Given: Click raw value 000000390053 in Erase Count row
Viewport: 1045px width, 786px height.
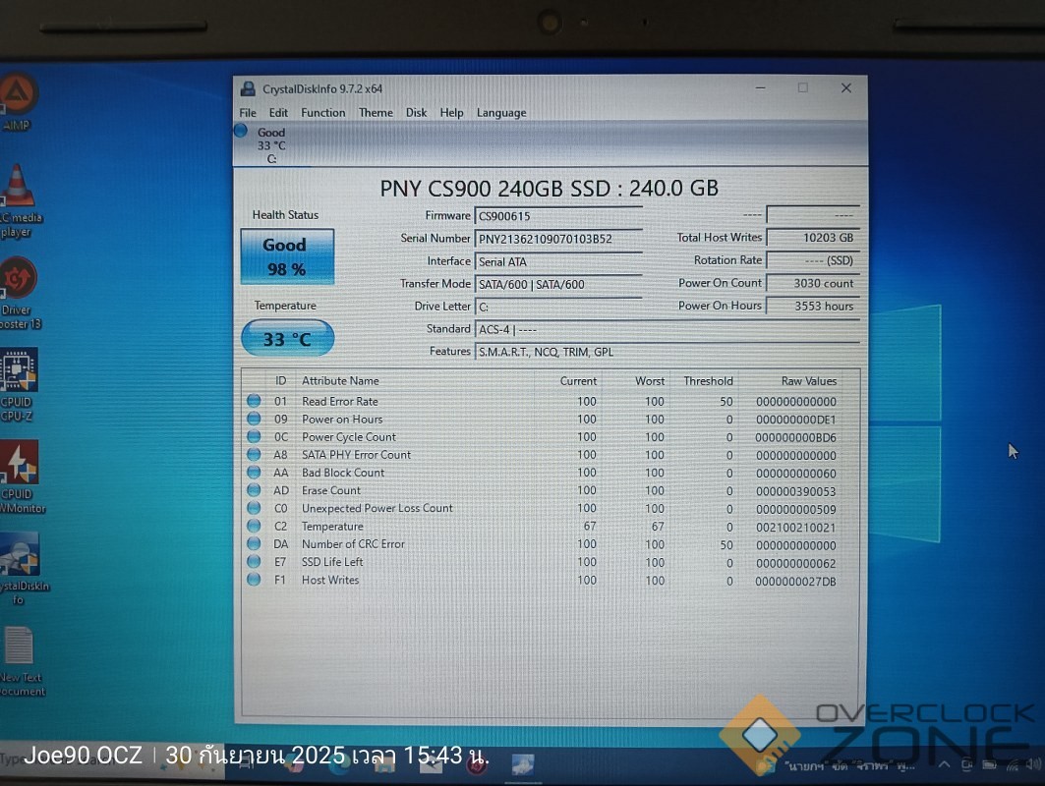Looking at the screenshot, I should coord(795,491).
